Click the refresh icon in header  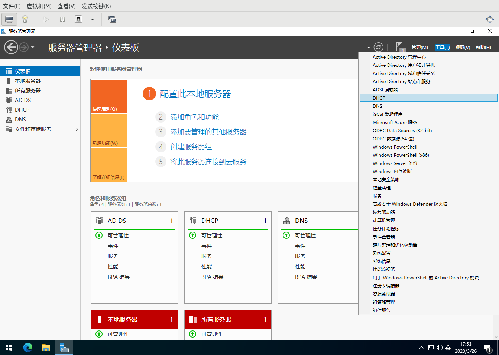378,47
